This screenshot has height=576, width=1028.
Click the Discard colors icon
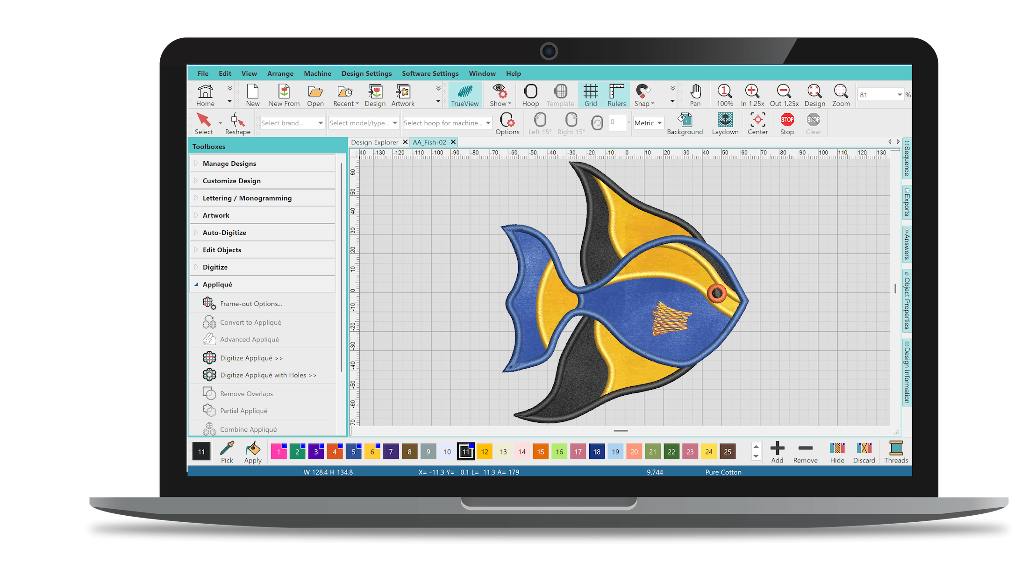pos(864,452)
